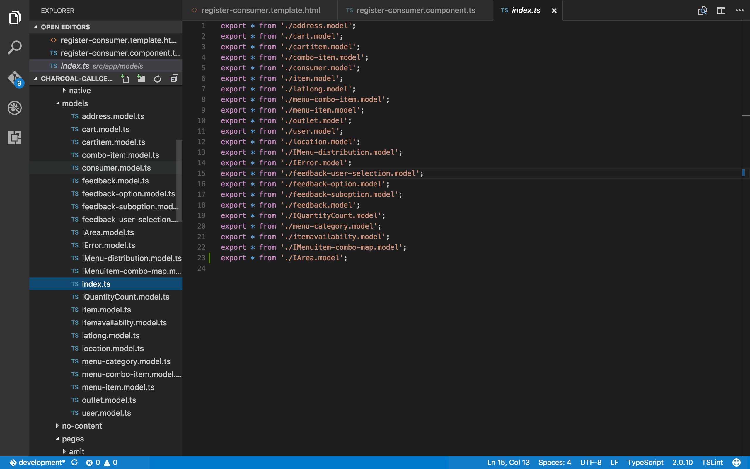This screenshot has width=750, height=469.
Task: Open the feedback smiley in status bar
Action: (736, 463)
